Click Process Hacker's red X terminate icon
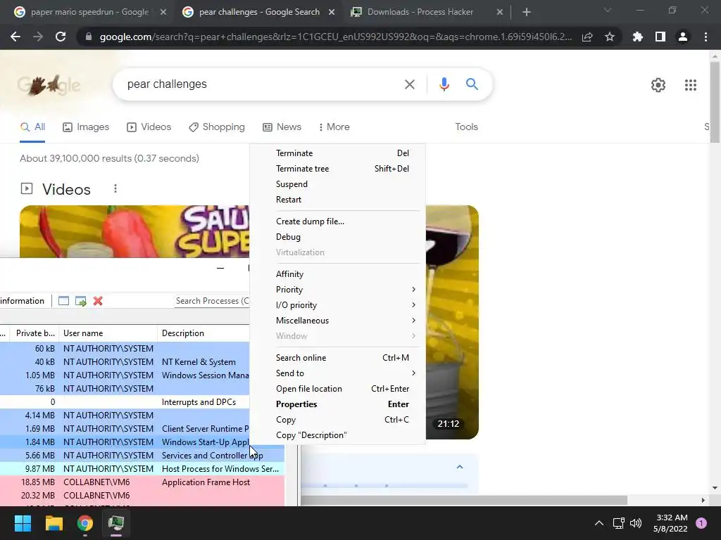Viewport: 721px width, 540px height. tap(98, 301)
